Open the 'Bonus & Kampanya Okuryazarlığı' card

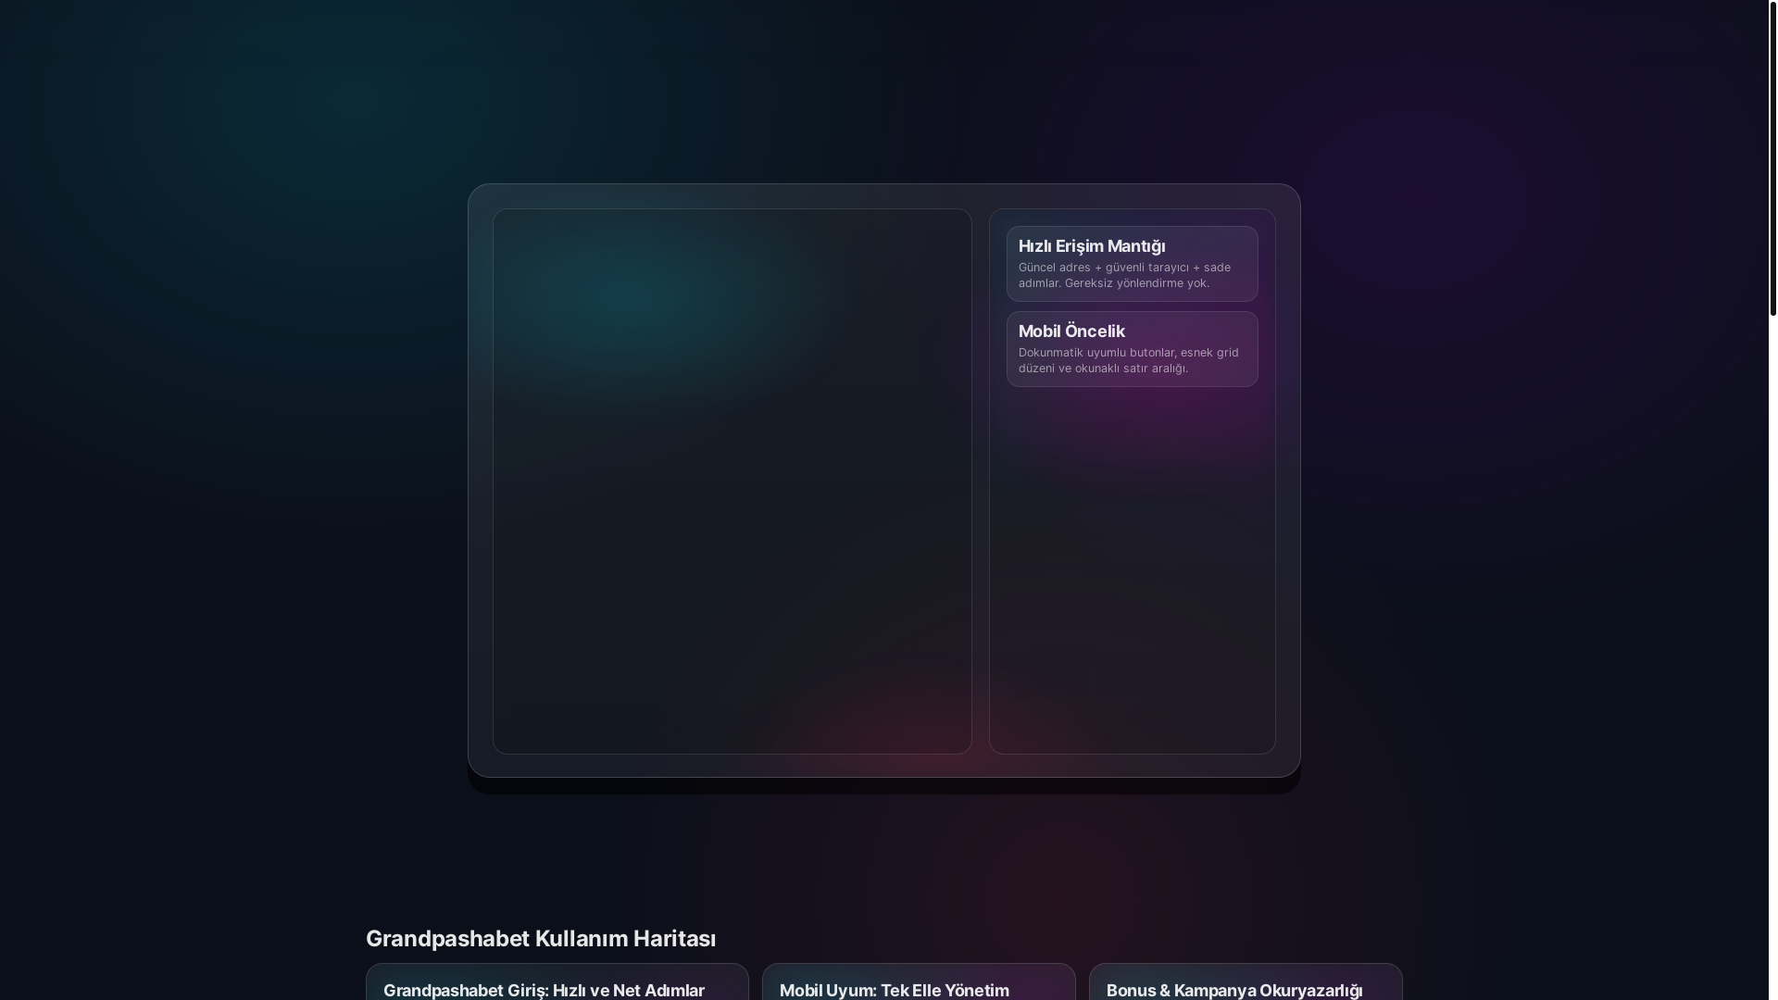1245,983
